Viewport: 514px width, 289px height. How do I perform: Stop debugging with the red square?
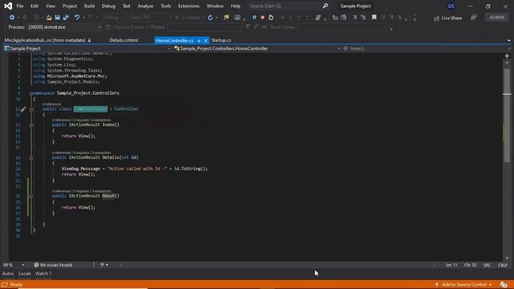click(x=263, y=18)
